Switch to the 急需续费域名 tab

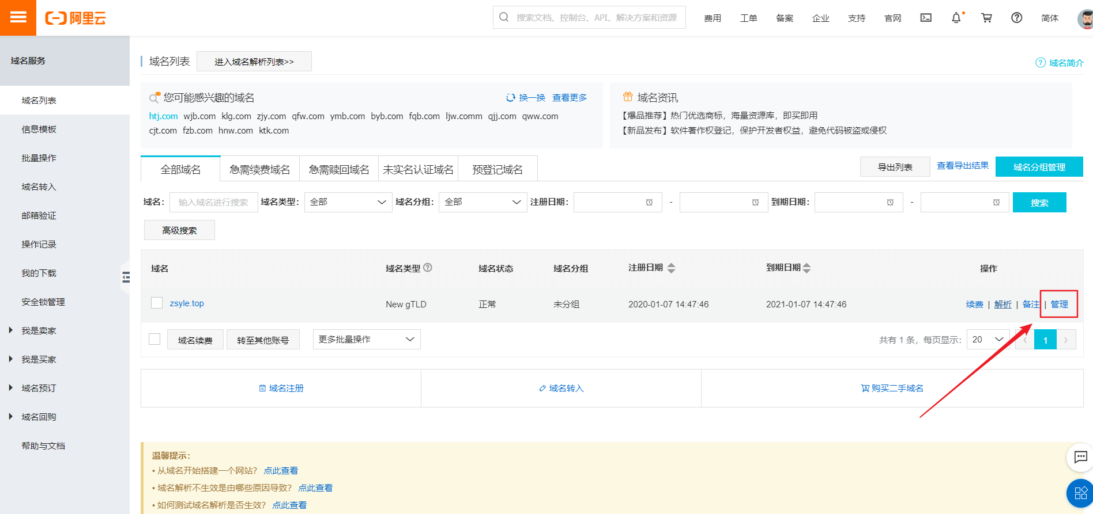tap(259, 169)
